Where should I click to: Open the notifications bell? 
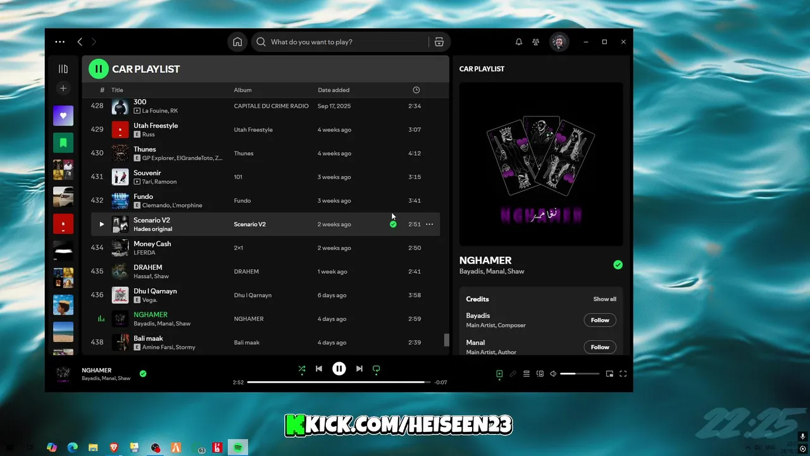519,42
